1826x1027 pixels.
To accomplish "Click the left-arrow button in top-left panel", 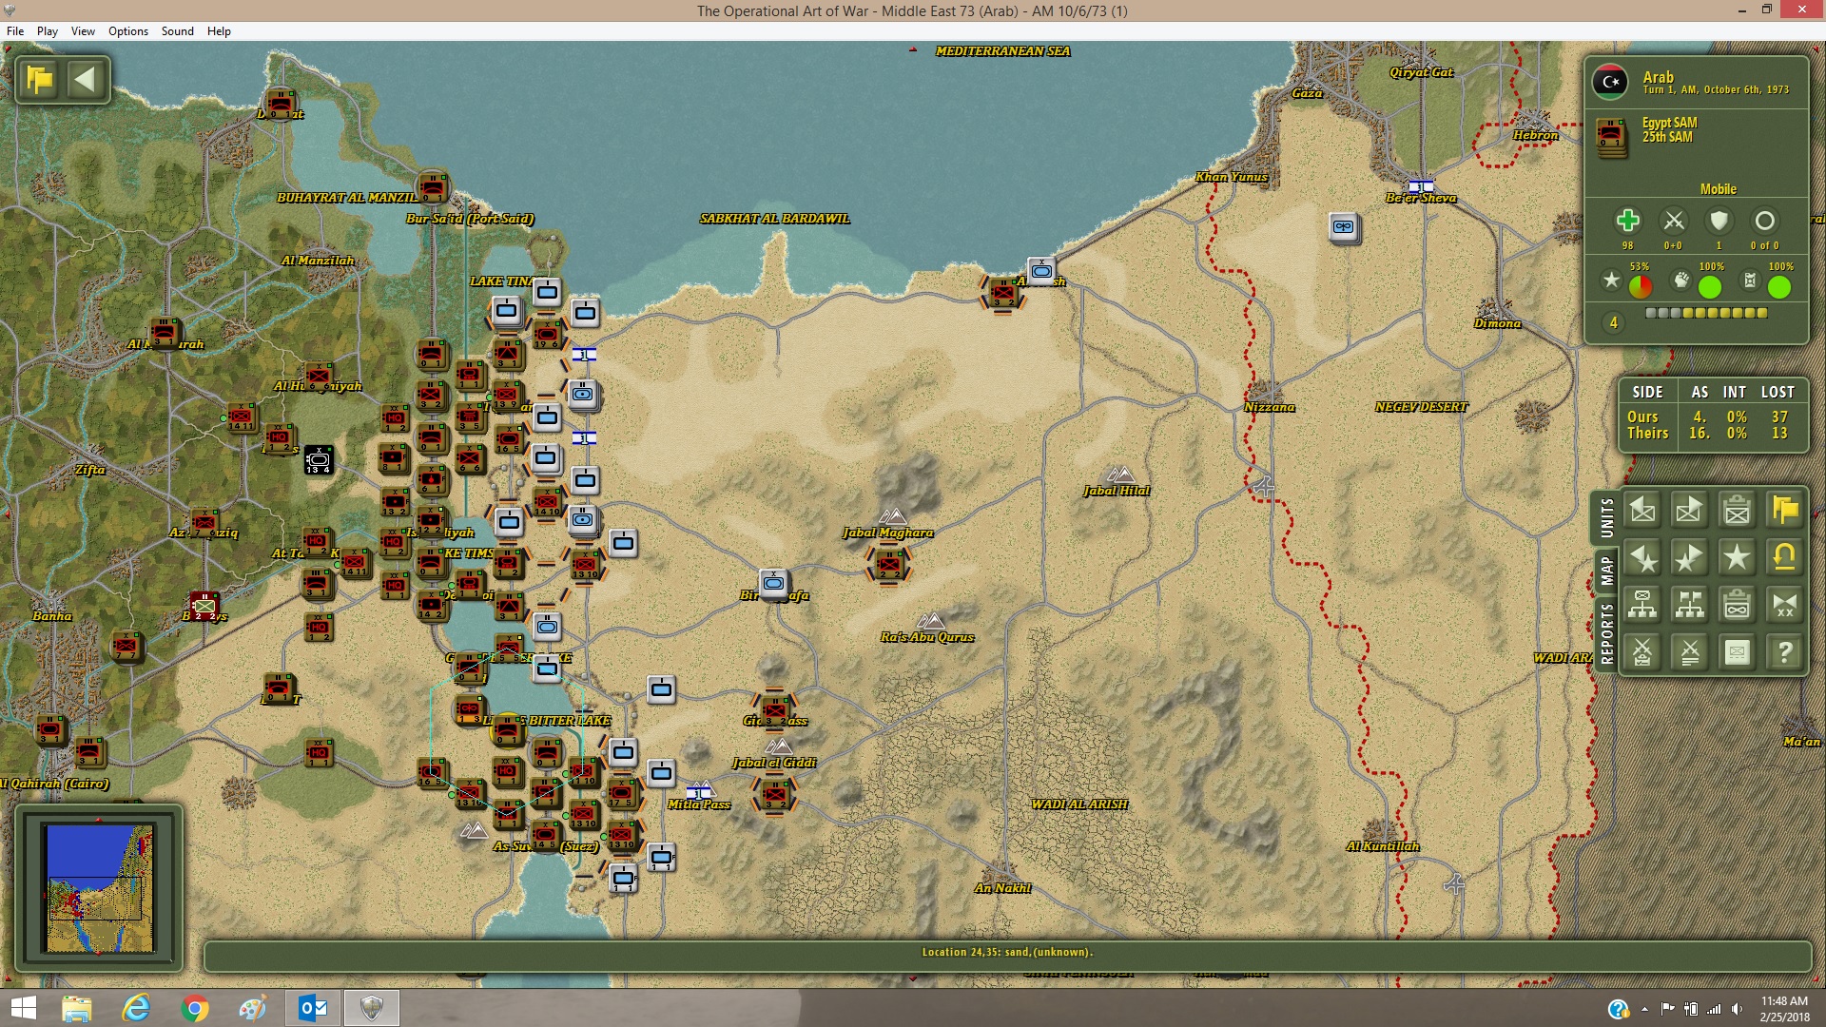I will coord(86,79).
